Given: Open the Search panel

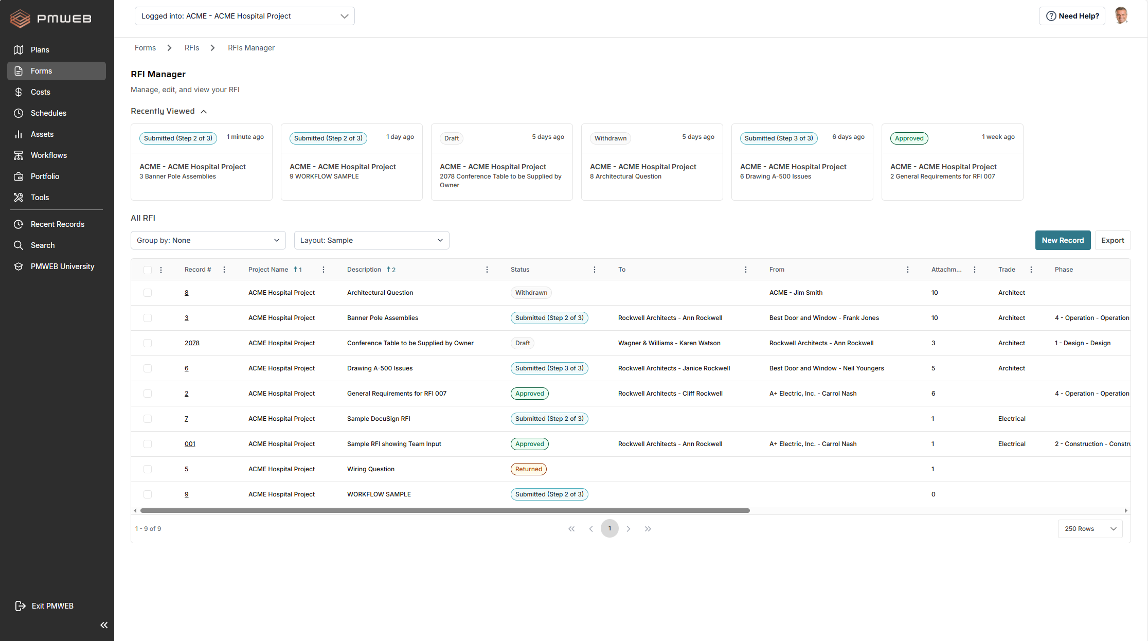Looking at the screenshot, I should [x=42, y=245].
